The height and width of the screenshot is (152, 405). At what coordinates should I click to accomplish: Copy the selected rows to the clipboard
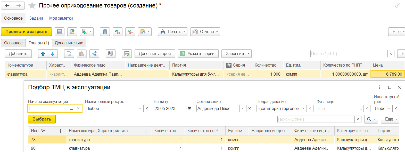click(x=69, y=54)
